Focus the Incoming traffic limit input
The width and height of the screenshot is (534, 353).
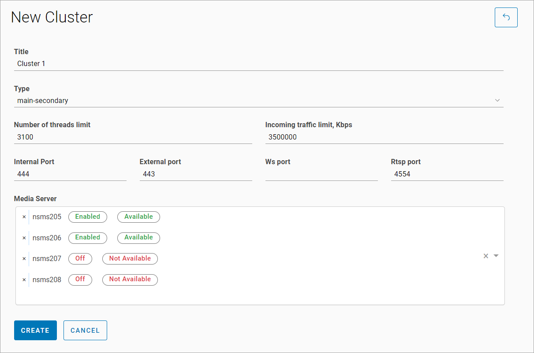384,137
